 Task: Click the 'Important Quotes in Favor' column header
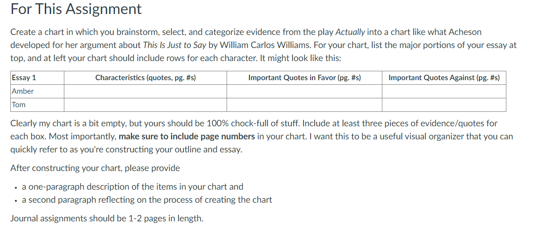pos(304,78)
